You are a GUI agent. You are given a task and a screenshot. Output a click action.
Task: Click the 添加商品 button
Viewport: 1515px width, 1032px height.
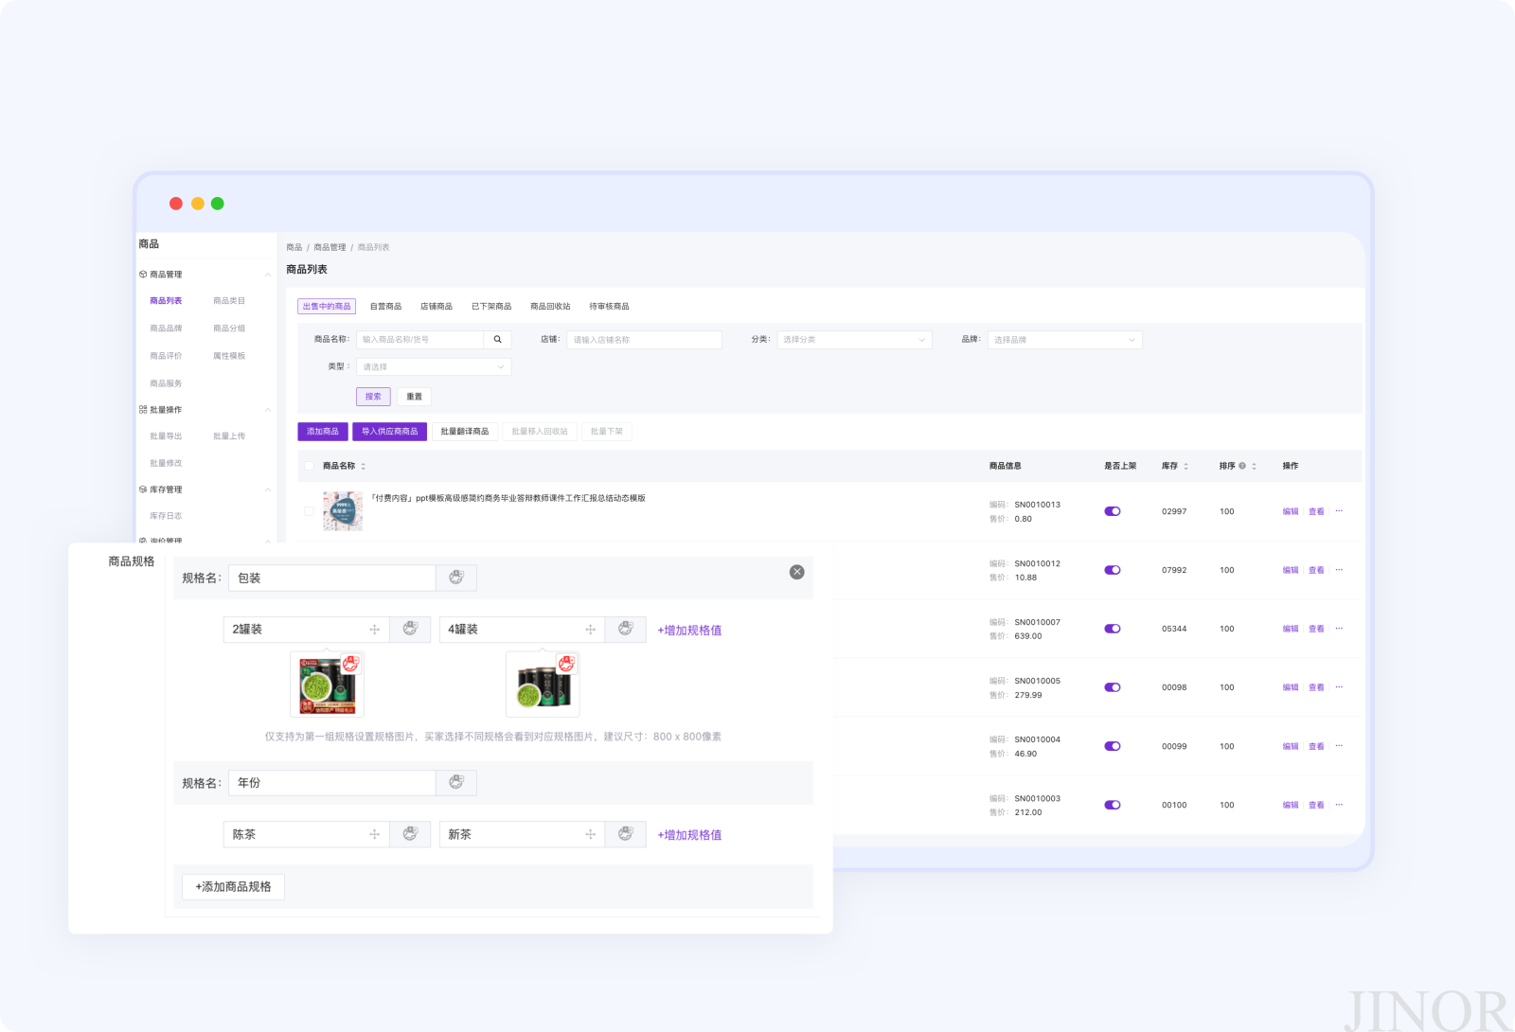(323, 431)
